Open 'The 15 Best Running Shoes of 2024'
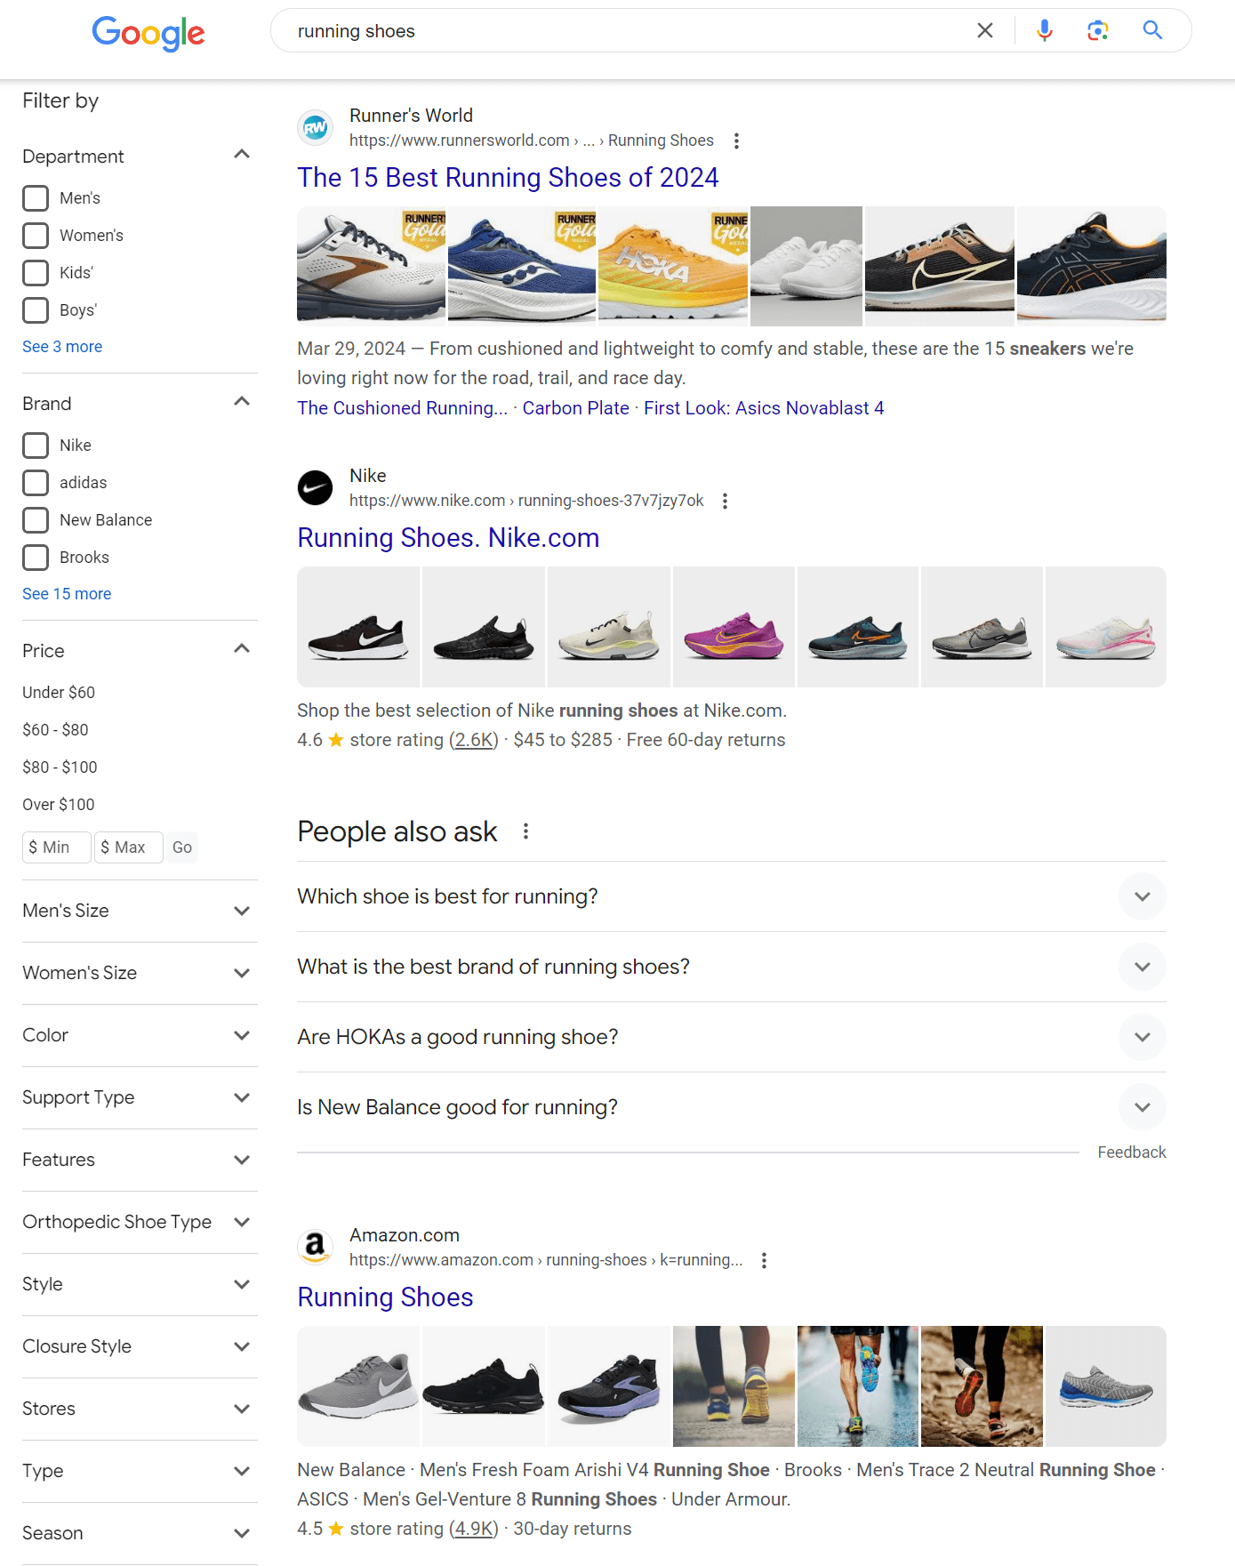The image size is (1235, 1566). 508,178
